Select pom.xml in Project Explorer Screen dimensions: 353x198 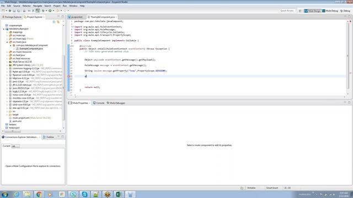17,121
